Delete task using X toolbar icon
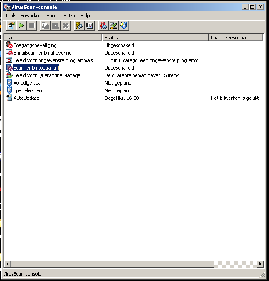Screen dimensions: 269x281 pos(66,26)
